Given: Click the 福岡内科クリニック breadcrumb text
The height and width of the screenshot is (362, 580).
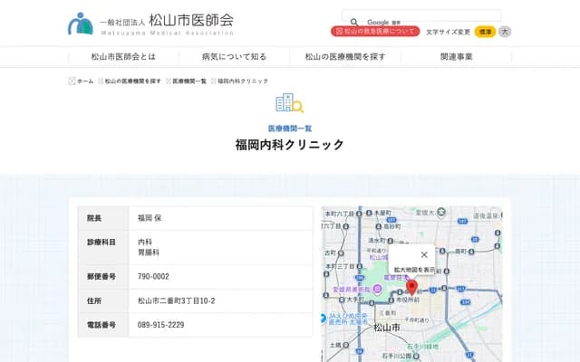Looking at the screenshot, I should click(243, 81).
